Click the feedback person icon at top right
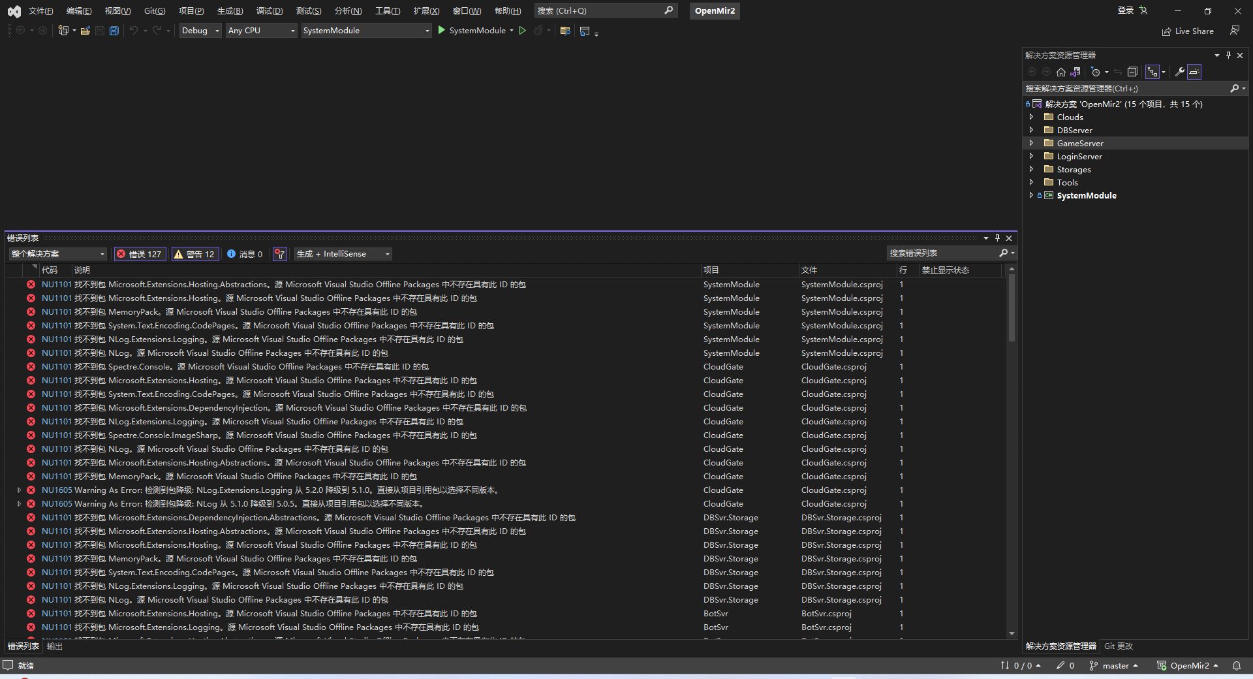 point(1234,31)
